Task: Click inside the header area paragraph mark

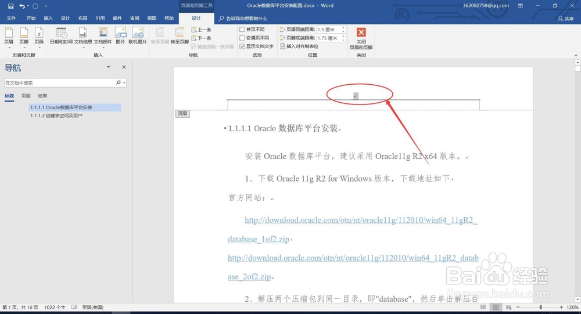Action: click(x=356, y=96)
